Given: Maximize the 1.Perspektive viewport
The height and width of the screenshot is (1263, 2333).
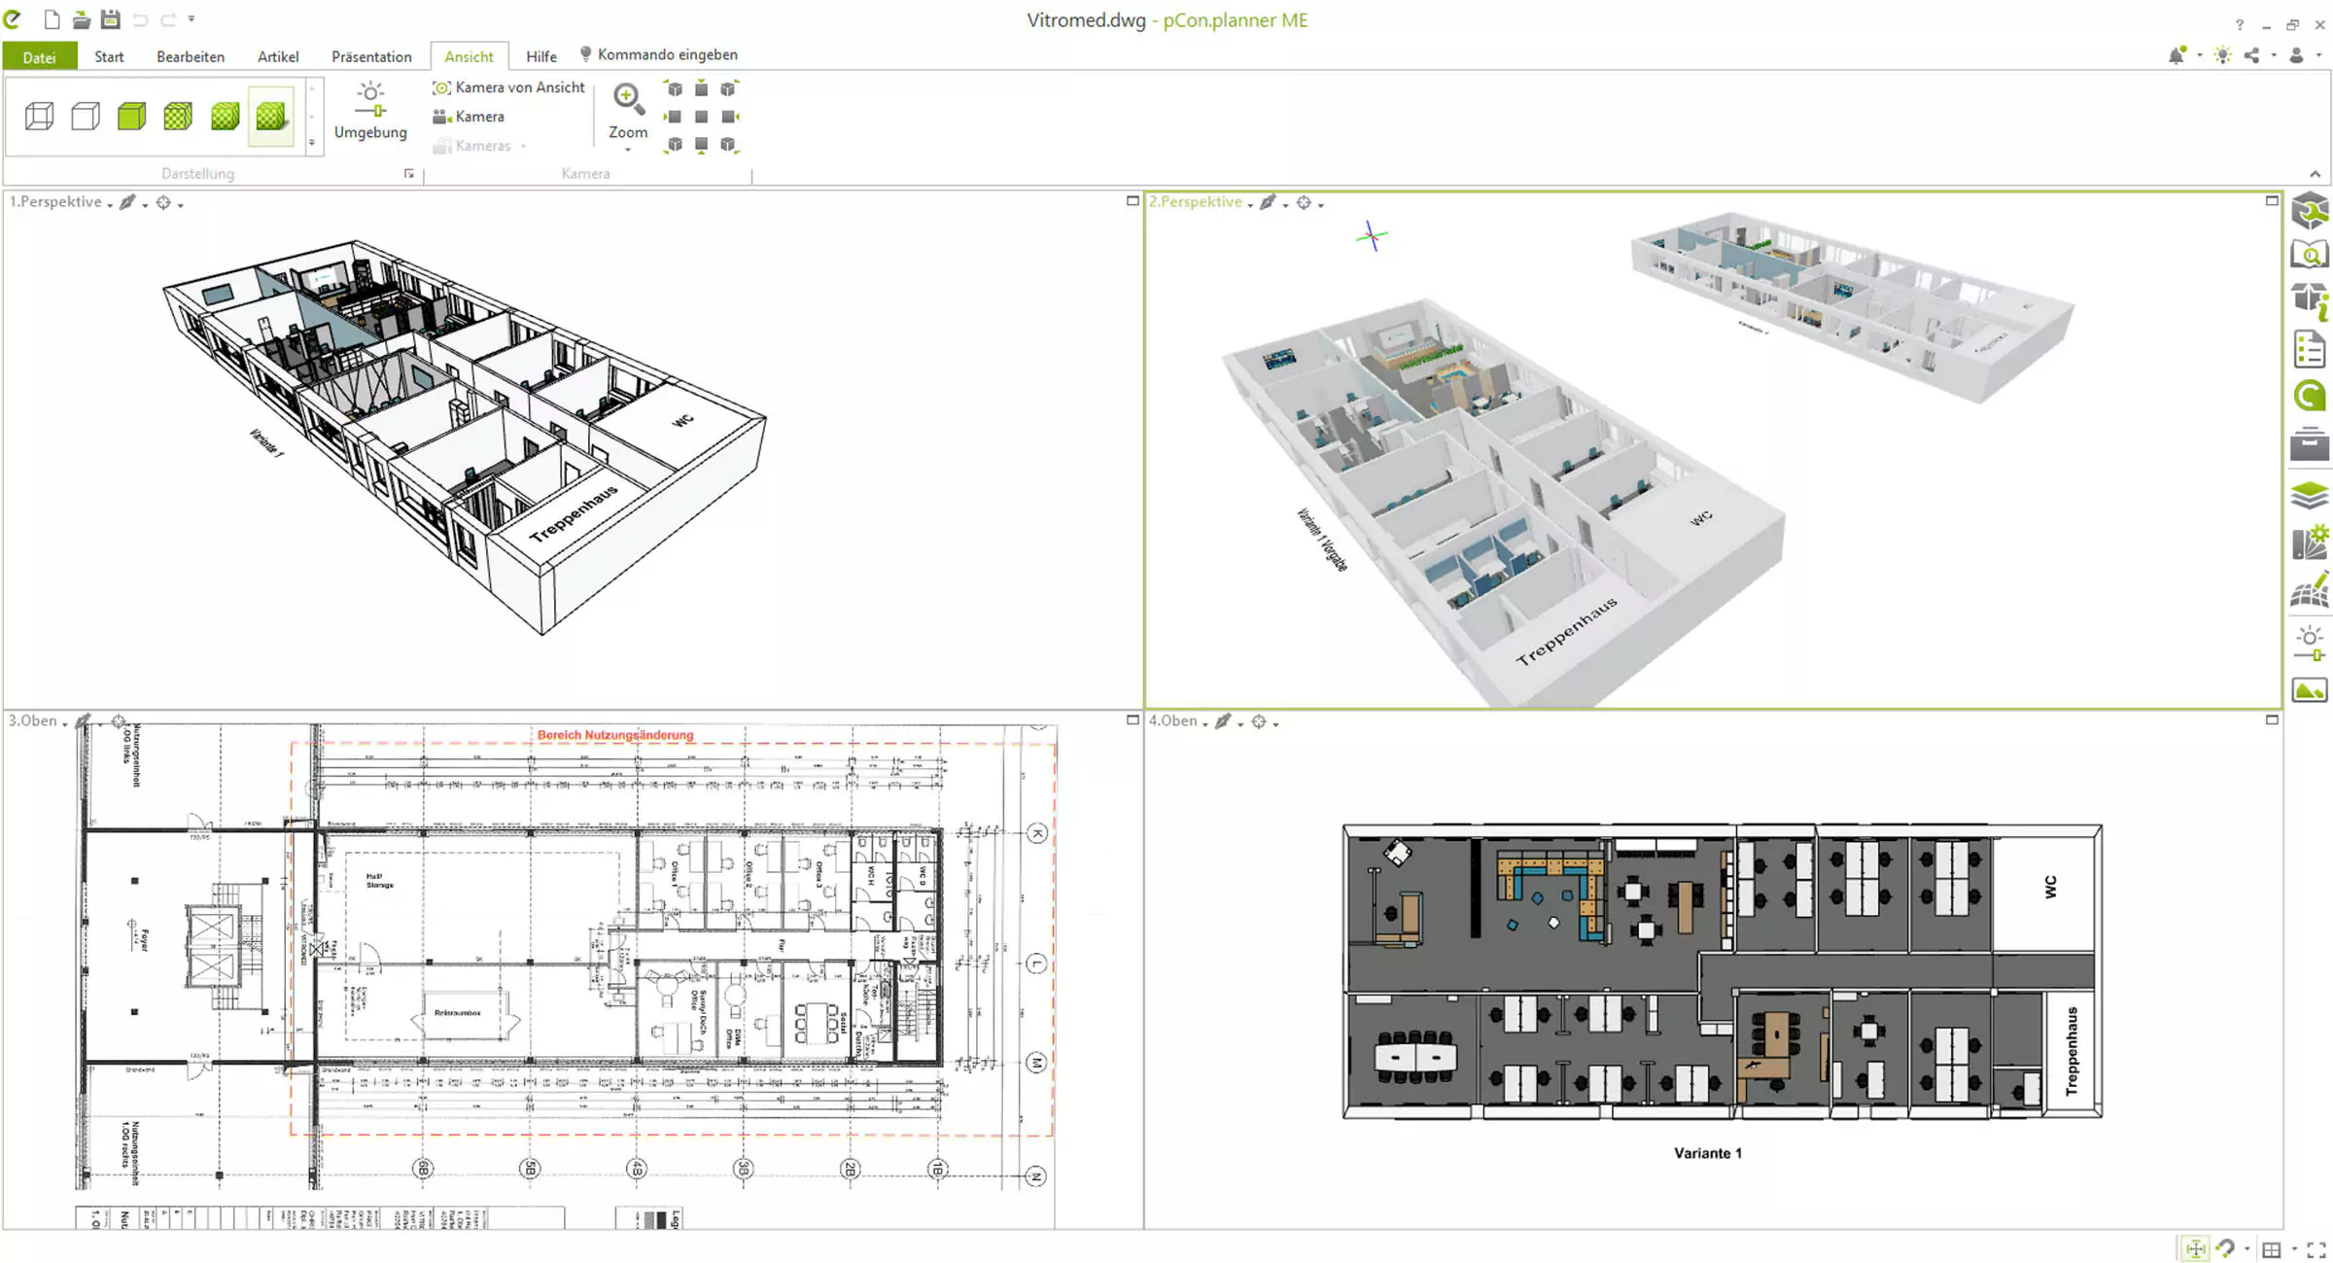Looking at the screenshot, I should (x=1132, y=201).
